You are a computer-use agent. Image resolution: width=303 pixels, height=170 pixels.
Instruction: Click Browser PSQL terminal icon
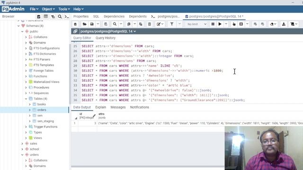click(x=67, y=17)
